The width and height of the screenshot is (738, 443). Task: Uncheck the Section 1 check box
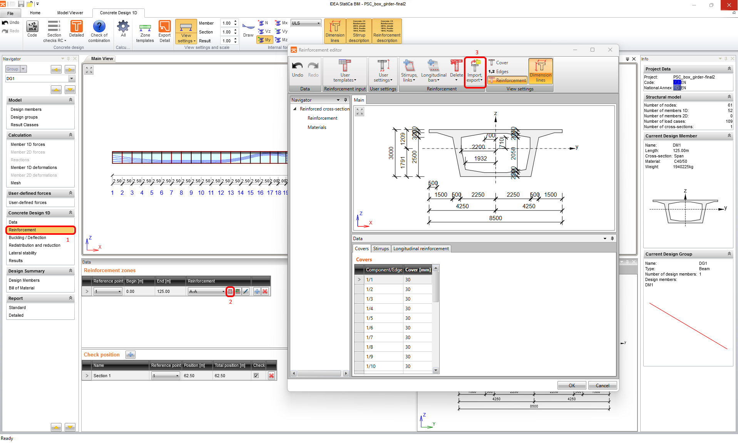point(256,376)
